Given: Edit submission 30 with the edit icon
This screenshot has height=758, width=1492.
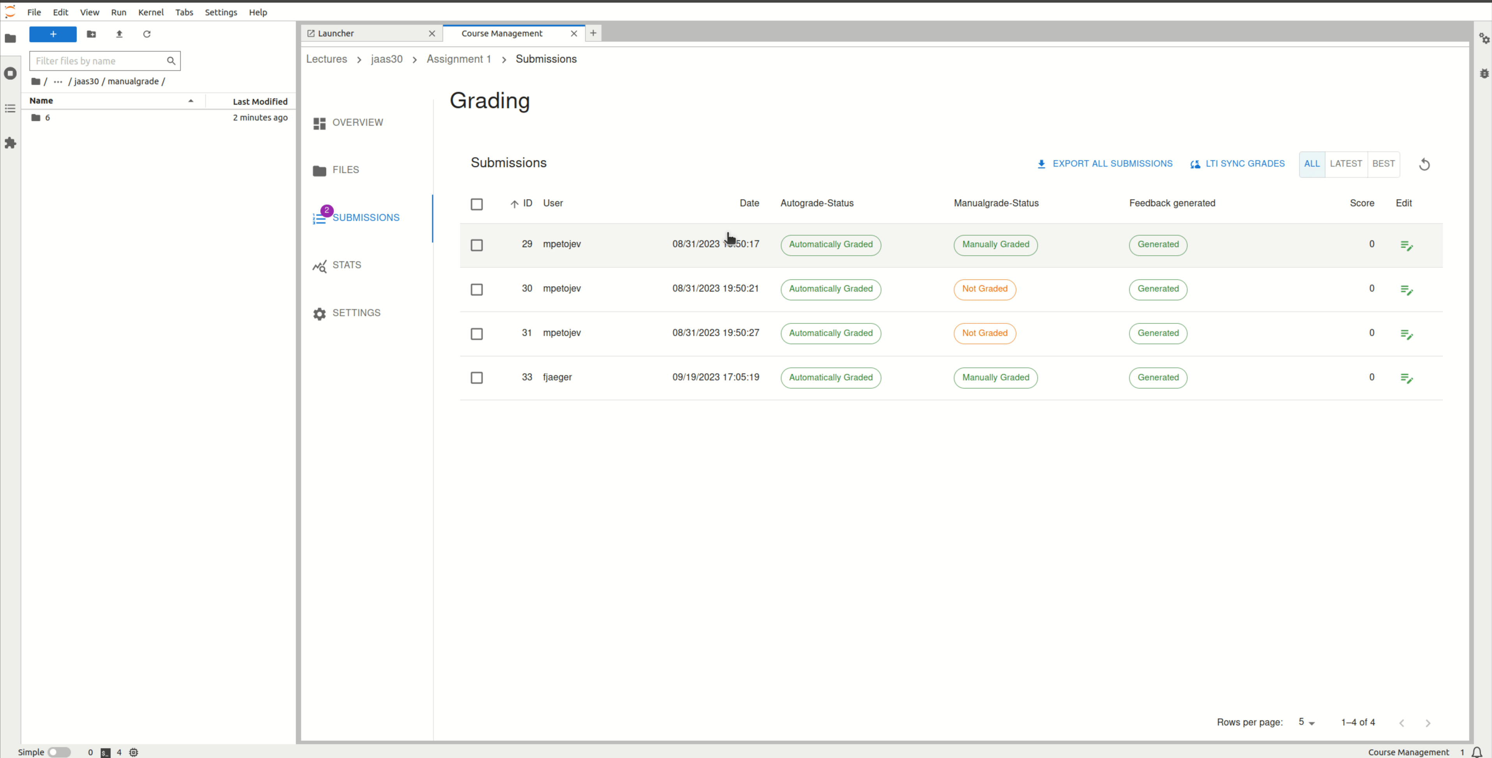Looking at the screenshot, I should 1406,290.
